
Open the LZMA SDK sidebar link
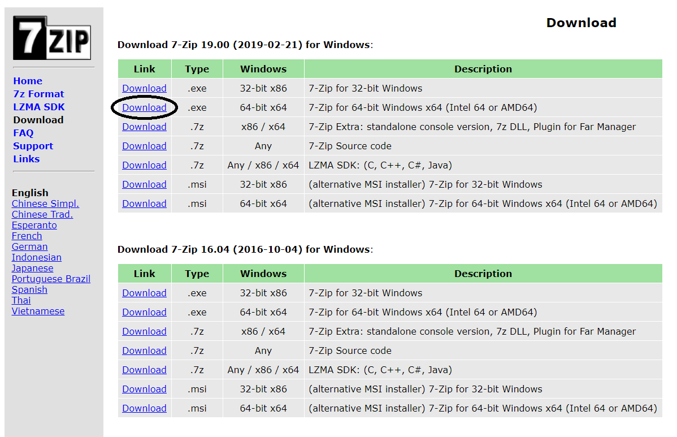pyautogui.click(x=39, y=107)
